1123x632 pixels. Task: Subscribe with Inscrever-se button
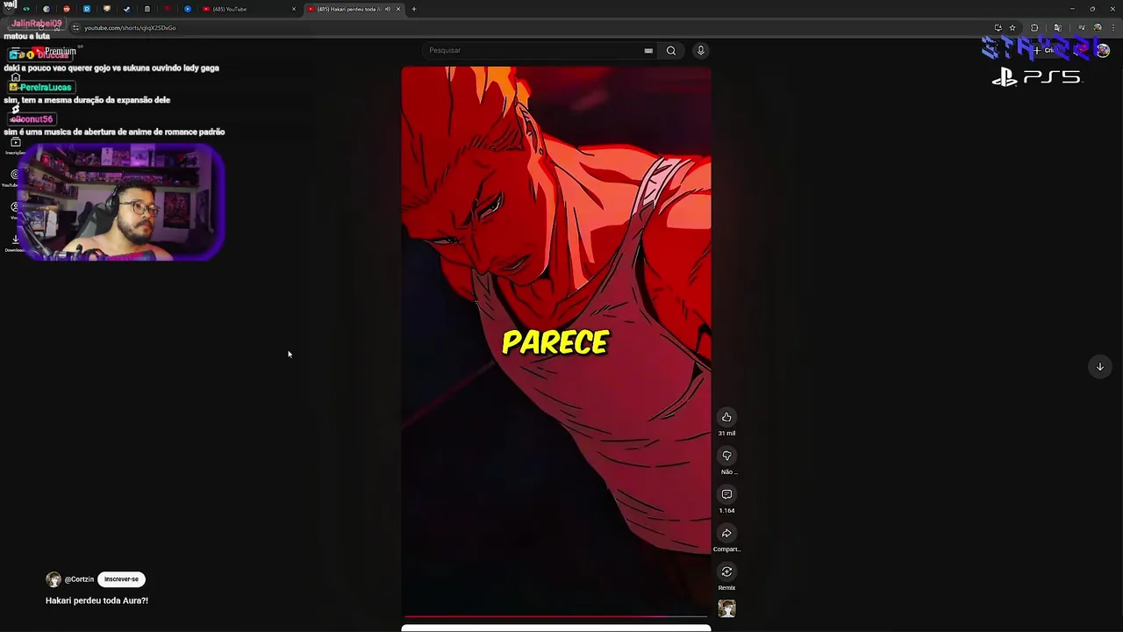[121, 579]
